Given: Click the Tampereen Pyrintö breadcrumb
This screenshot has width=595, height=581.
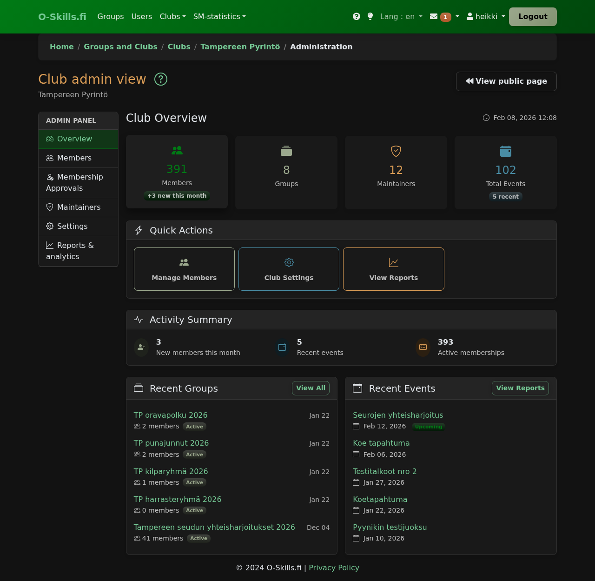Looking at the screenshot, I should 240,47.
